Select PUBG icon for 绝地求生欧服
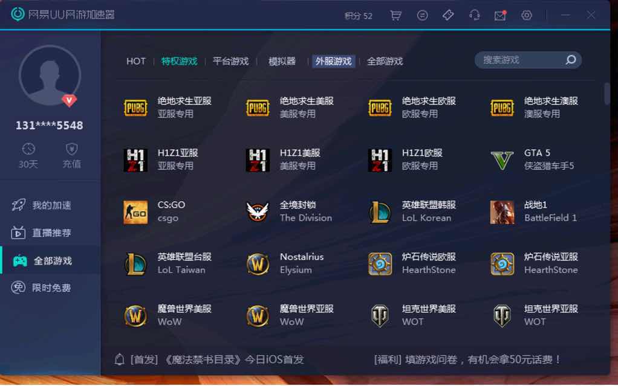 click(x=380, y=108)
